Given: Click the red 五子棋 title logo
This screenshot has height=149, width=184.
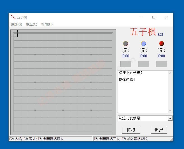Looking at the screenshot, I should pyautogui.click(x=143, y=32).
